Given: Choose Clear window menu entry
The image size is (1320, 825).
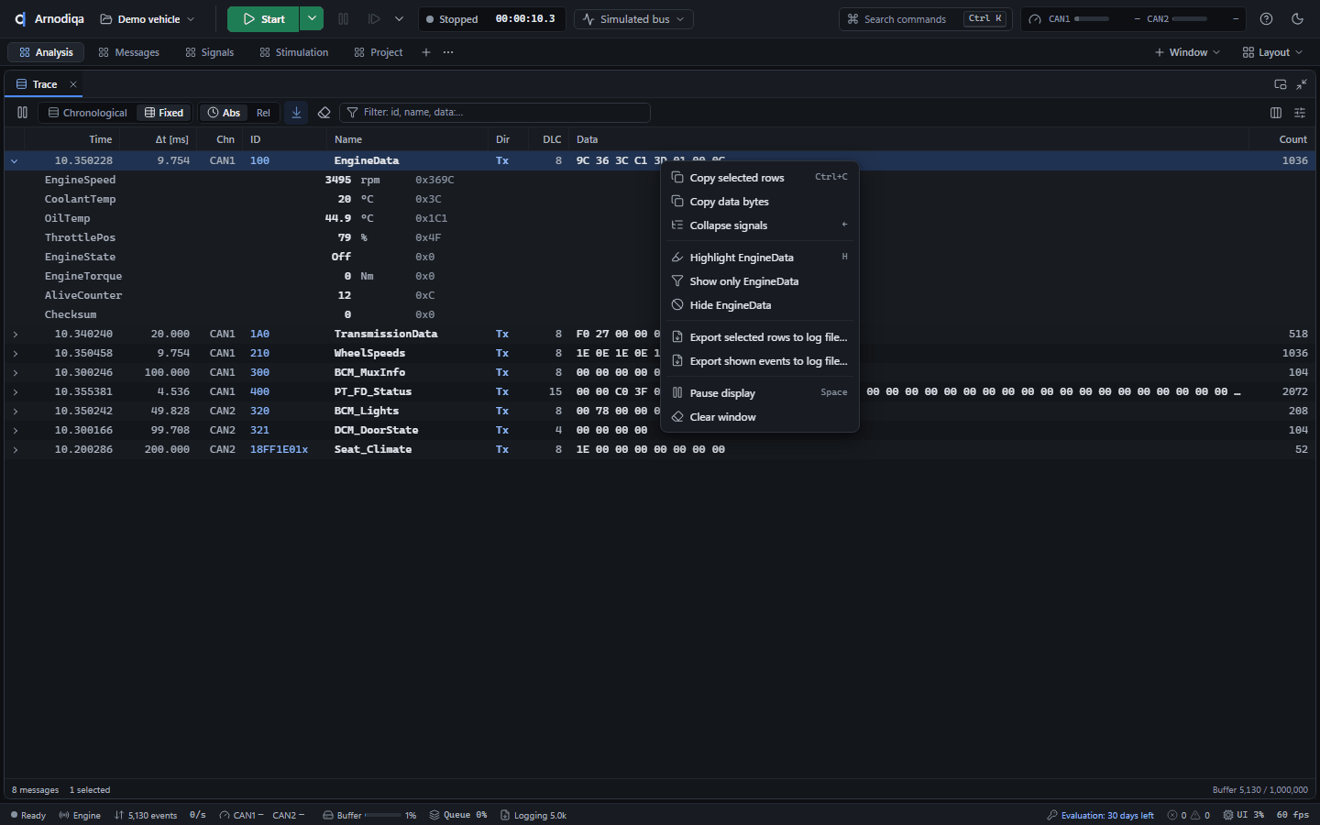Looking at the screenshot, I should click(759, 417).
